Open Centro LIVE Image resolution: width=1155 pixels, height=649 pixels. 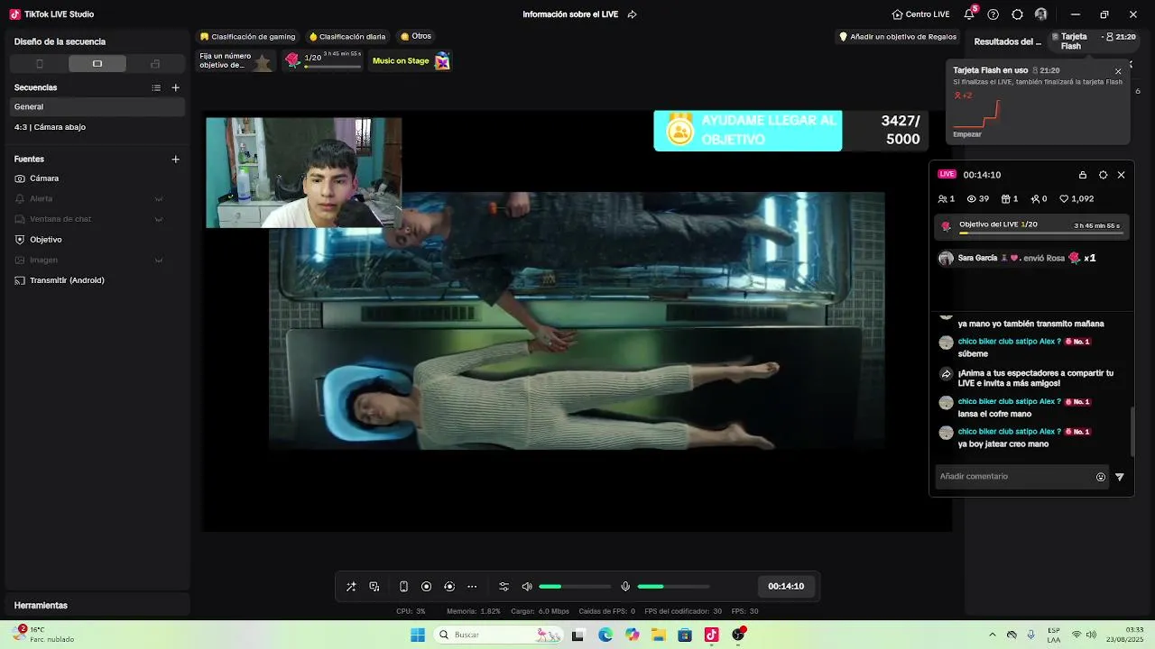point(920,14)
